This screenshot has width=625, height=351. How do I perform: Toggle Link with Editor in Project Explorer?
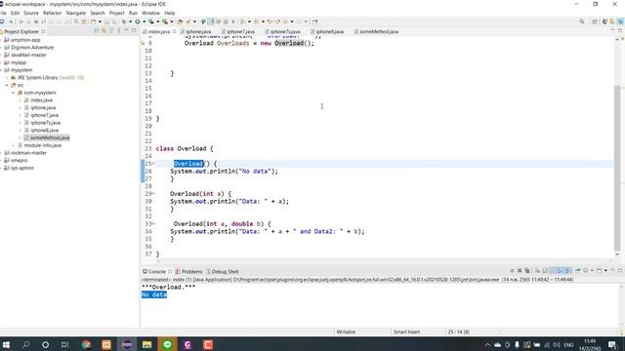click(104, 31)
